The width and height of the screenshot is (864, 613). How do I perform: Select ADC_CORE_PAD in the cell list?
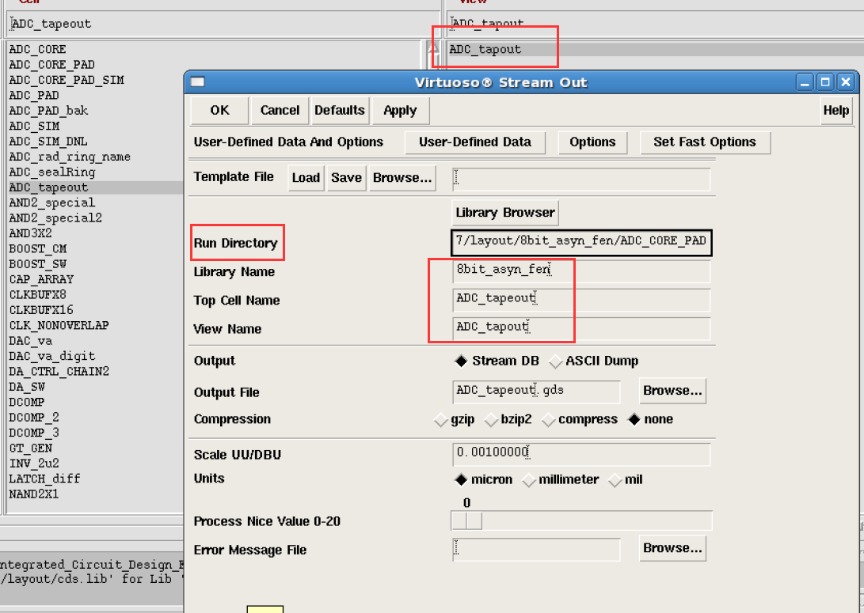(51, 65)
